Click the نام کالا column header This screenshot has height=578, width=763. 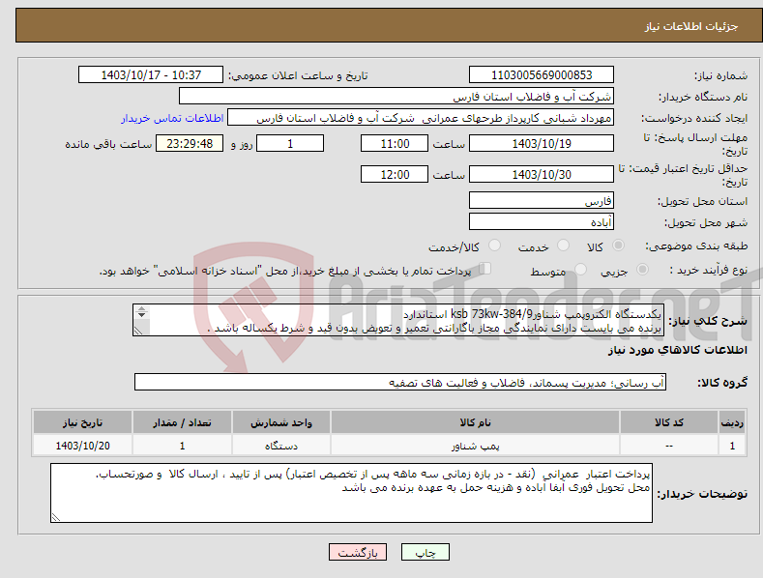475,422
